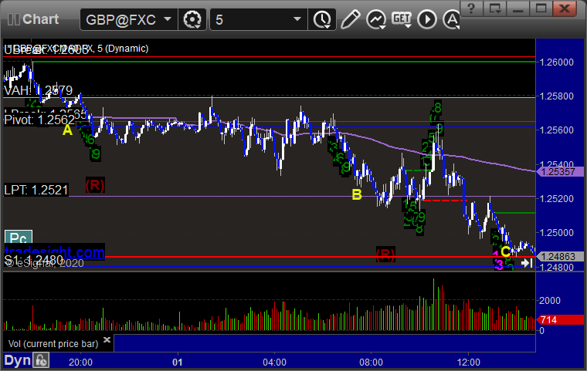Click the window link dropdown icon
Screen dimensions: 587x371
495,8
